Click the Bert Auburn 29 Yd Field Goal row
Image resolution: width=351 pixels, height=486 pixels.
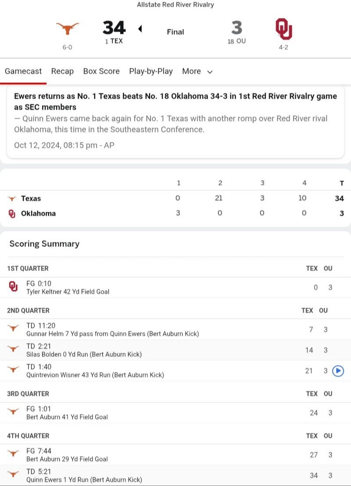[x=175, y=455]
